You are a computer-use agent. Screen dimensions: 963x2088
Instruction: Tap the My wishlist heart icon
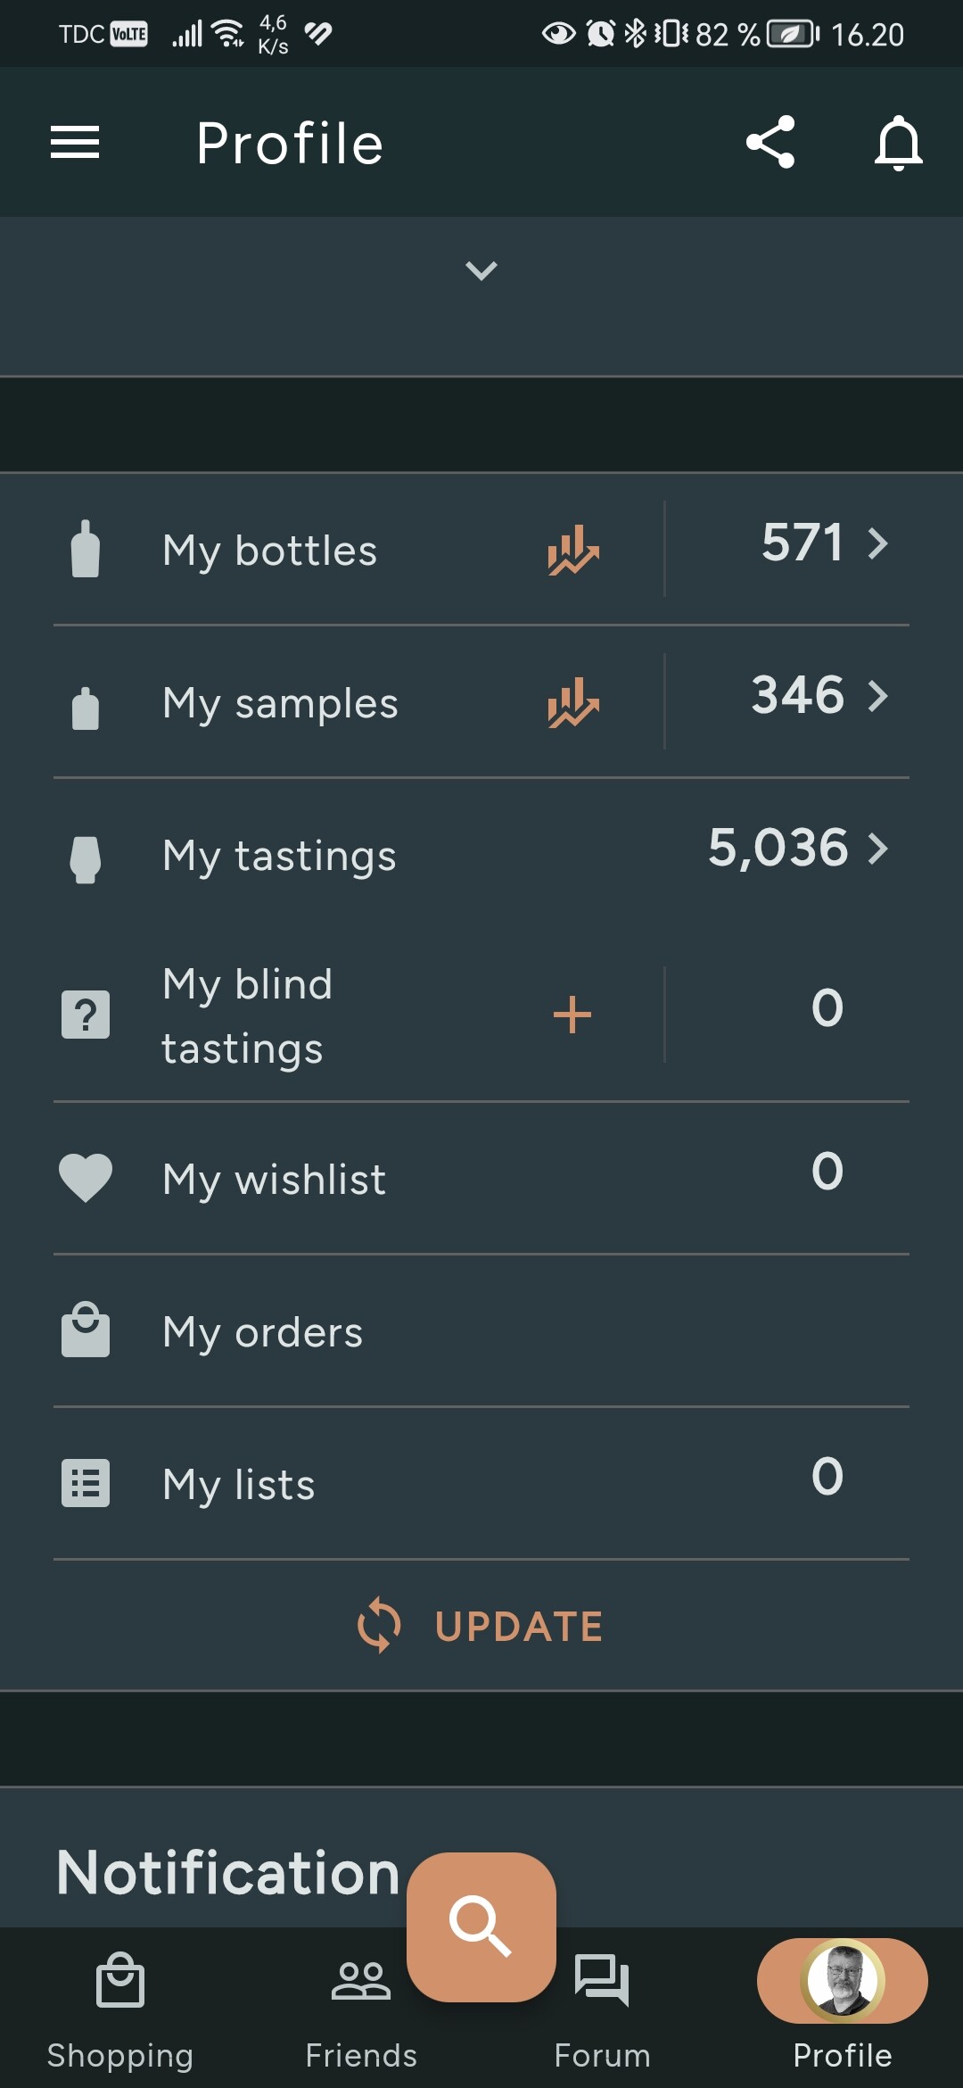(x=86, y=1178)
